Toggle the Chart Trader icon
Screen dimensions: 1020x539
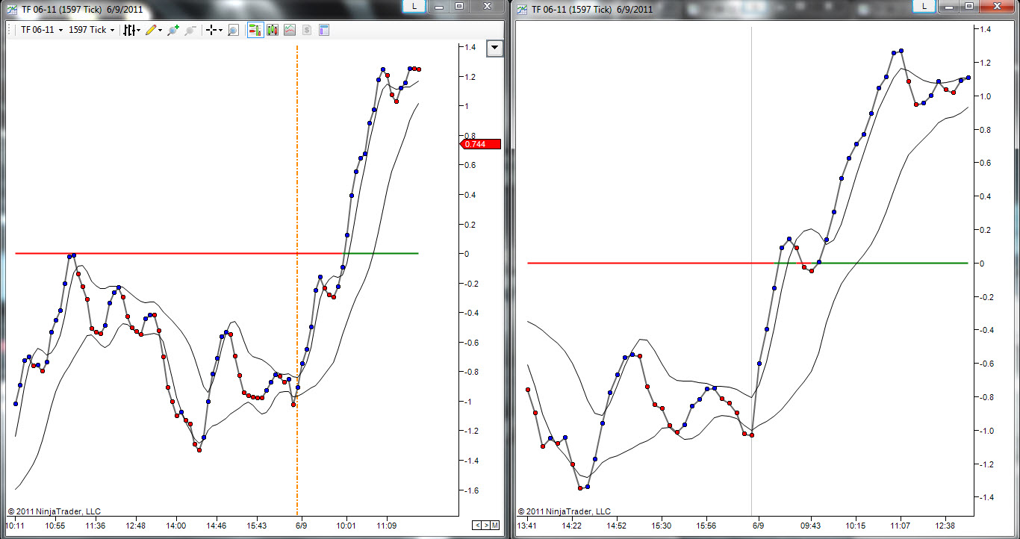(x=255, y=30)
